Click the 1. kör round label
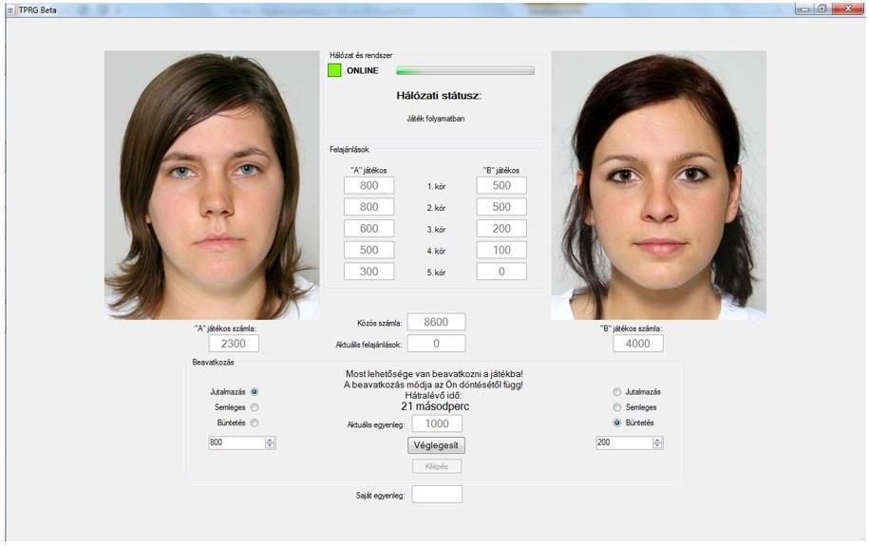869x546 pixels. coord(436,187)
